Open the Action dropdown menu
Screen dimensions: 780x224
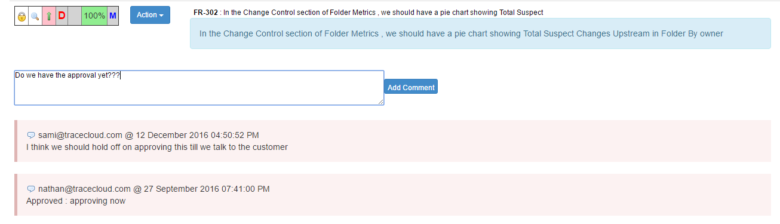point(150,15)
